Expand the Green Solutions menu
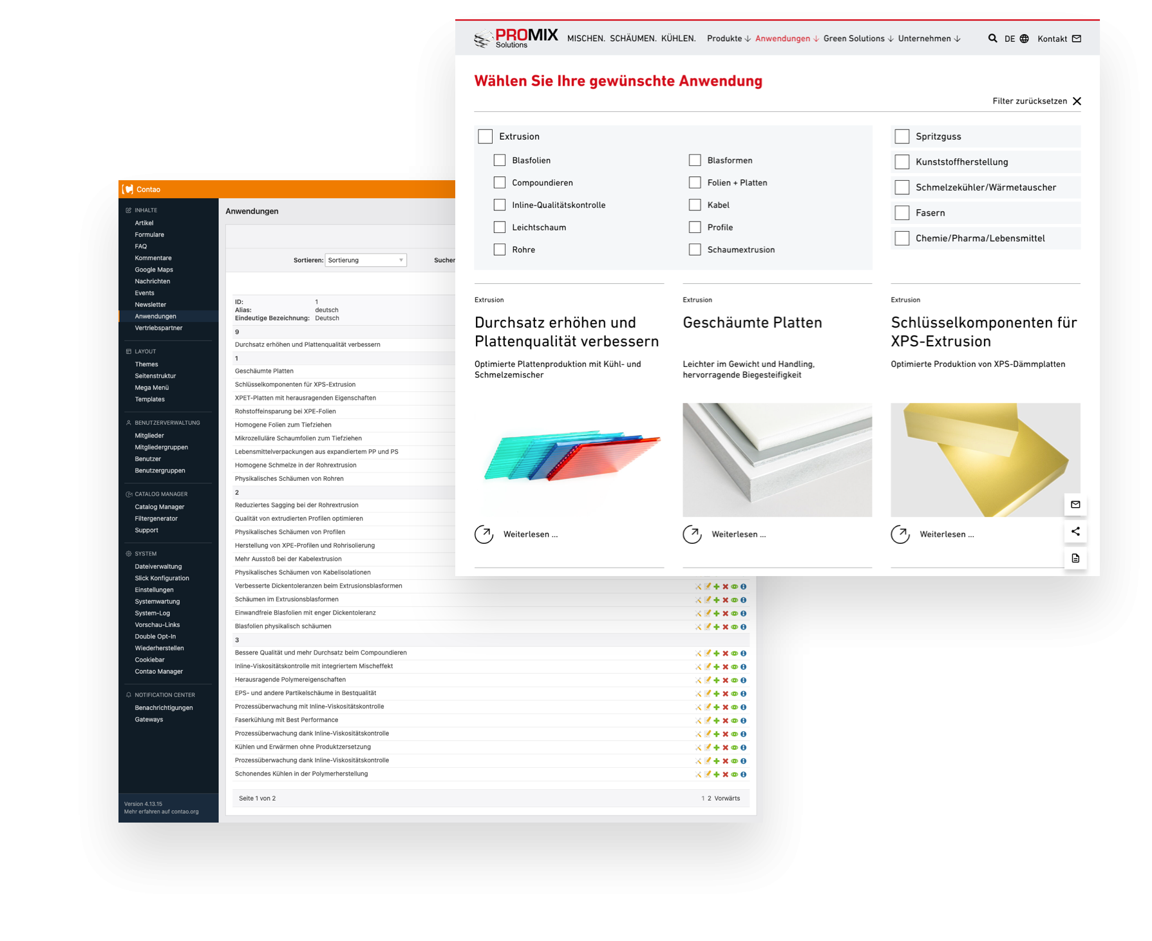Viewport: 1152px width, 941px height. coord(858,39)
